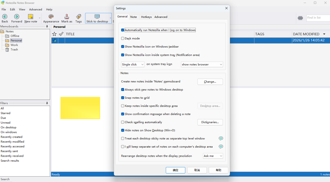Click the Change... memoboard button
330x182 pixels.
click(x=210, y=82)
